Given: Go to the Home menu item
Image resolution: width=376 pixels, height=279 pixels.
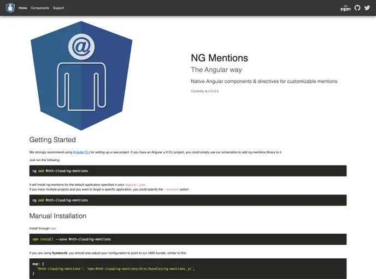Looking at the screenshot, I should [23, 8].
